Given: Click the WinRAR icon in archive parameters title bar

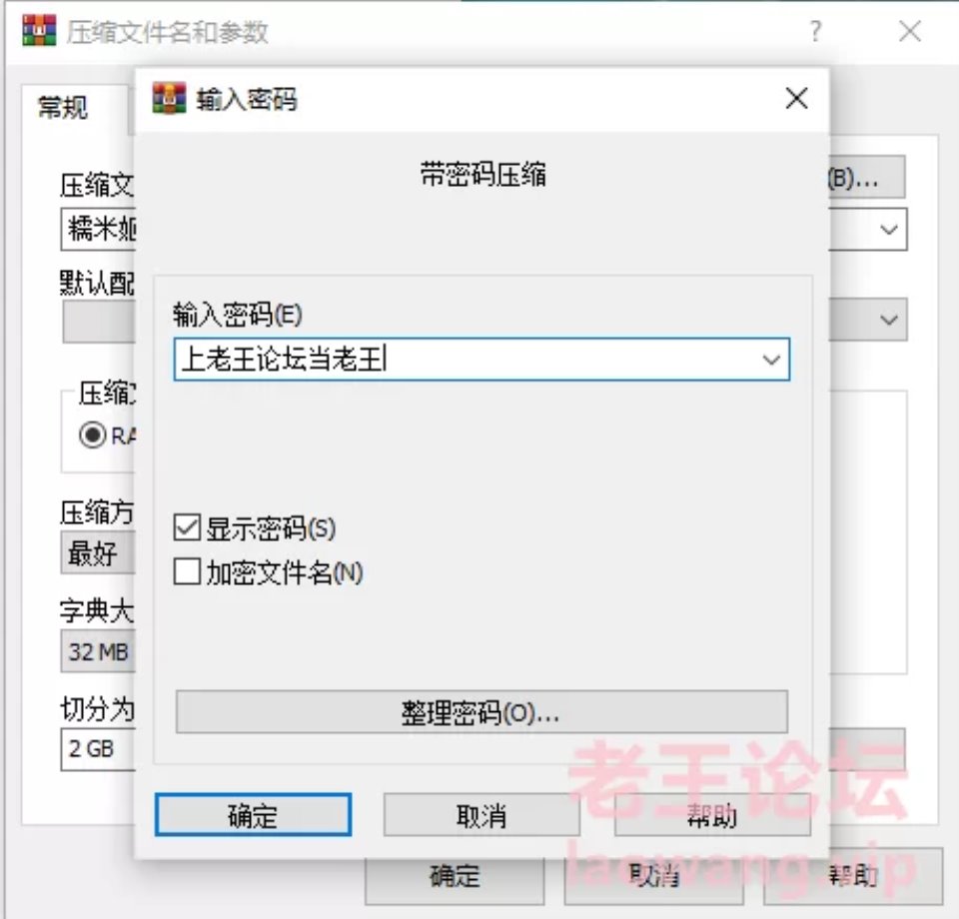Looking at the screenshot, I should click(x=39, y=31).
